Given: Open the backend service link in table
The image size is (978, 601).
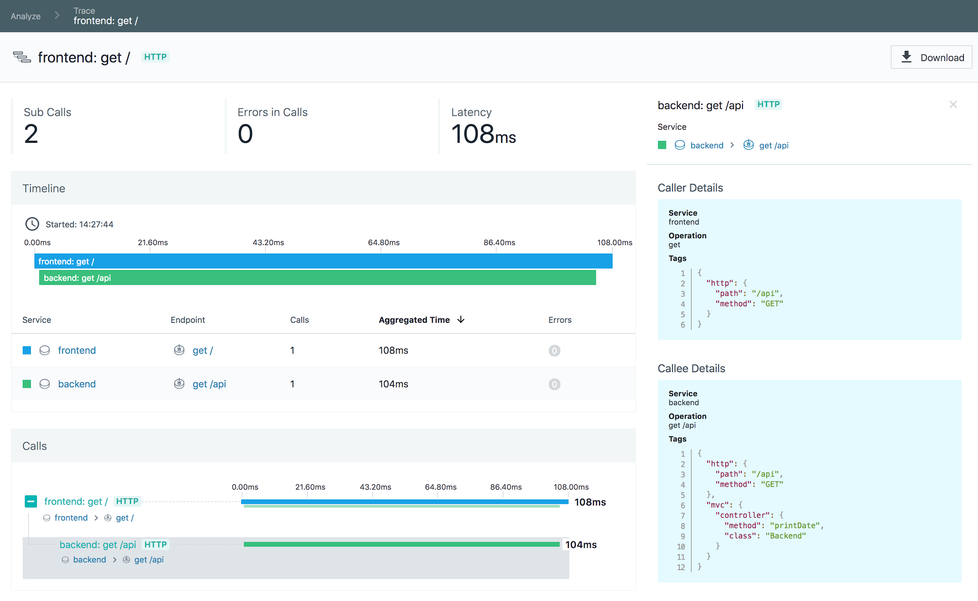Looking at the screenshot, I should [x=77, y=384].
